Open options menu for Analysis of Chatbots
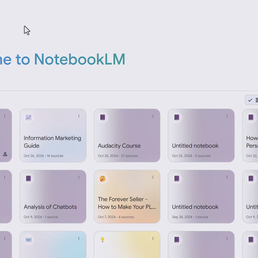Viewport: 258px width, 258px height. pyautogui.click(x=79, y=177)
